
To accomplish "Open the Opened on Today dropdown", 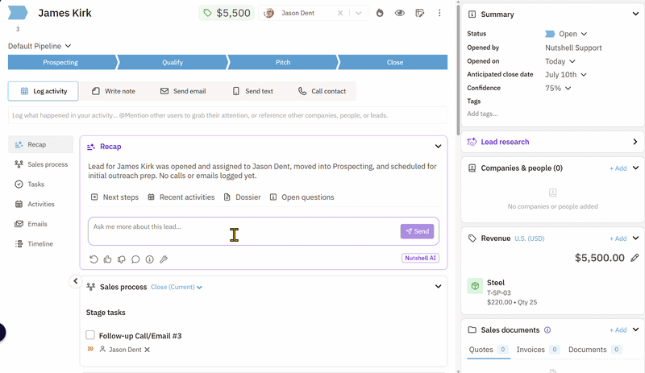I will pos(560,62).
